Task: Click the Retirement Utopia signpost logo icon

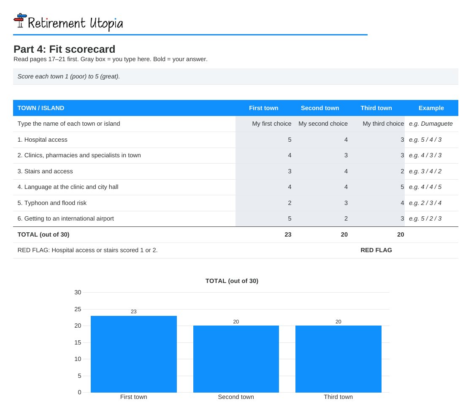Action: tap(20, 20)
